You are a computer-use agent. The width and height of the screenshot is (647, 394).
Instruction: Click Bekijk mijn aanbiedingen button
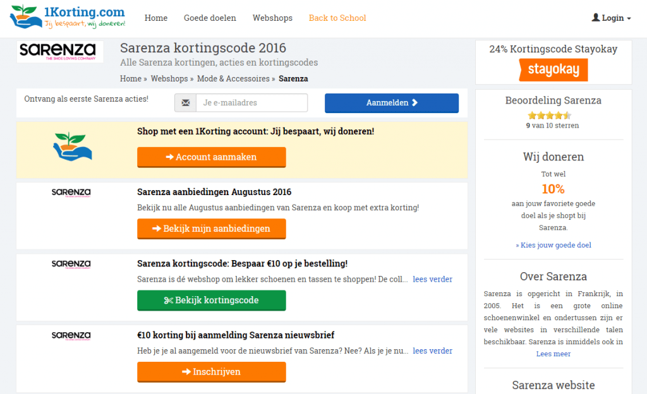tap(211, 229)
